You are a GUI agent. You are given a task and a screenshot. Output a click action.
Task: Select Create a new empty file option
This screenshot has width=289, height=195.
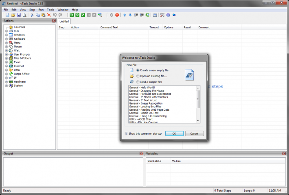coord(138,70)
